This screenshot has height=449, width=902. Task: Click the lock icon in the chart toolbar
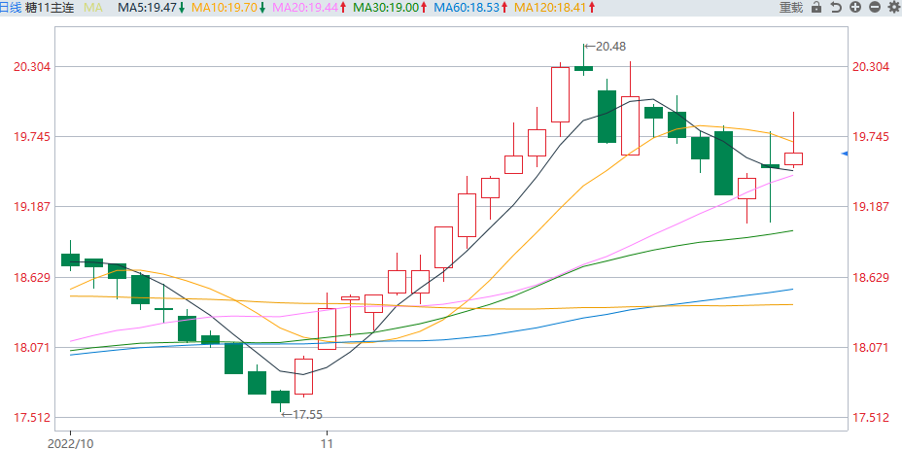[x=816, y=8]
